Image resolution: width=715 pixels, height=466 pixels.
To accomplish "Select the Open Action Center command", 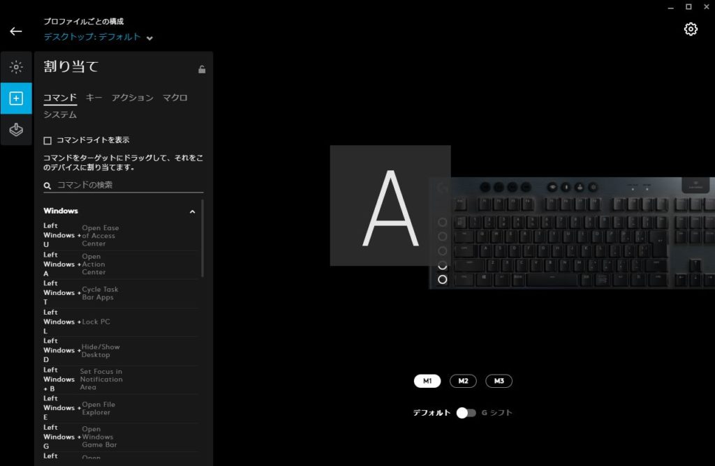I will [121, 264].
